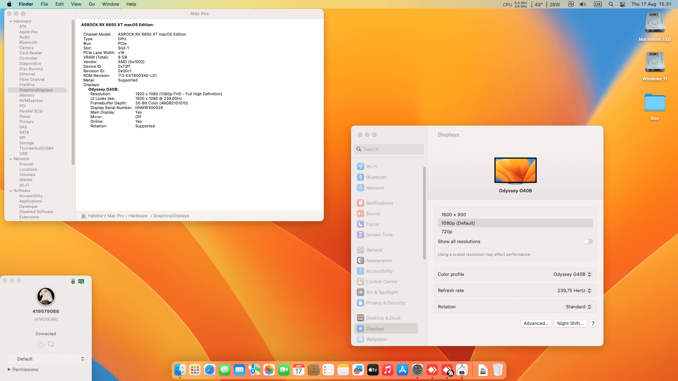Click the Search field in System Settings
Screen dimensions: 678x381
[x=389, y=149]
